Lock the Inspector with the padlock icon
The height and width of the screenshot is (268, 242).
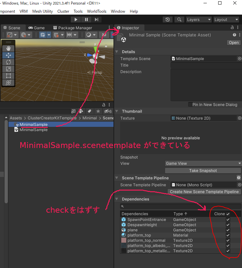(x=232, y=27)
